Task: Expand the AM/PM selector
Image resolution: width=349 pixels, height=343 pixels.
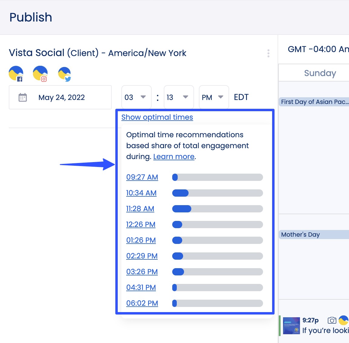Action: coord(213,97)
